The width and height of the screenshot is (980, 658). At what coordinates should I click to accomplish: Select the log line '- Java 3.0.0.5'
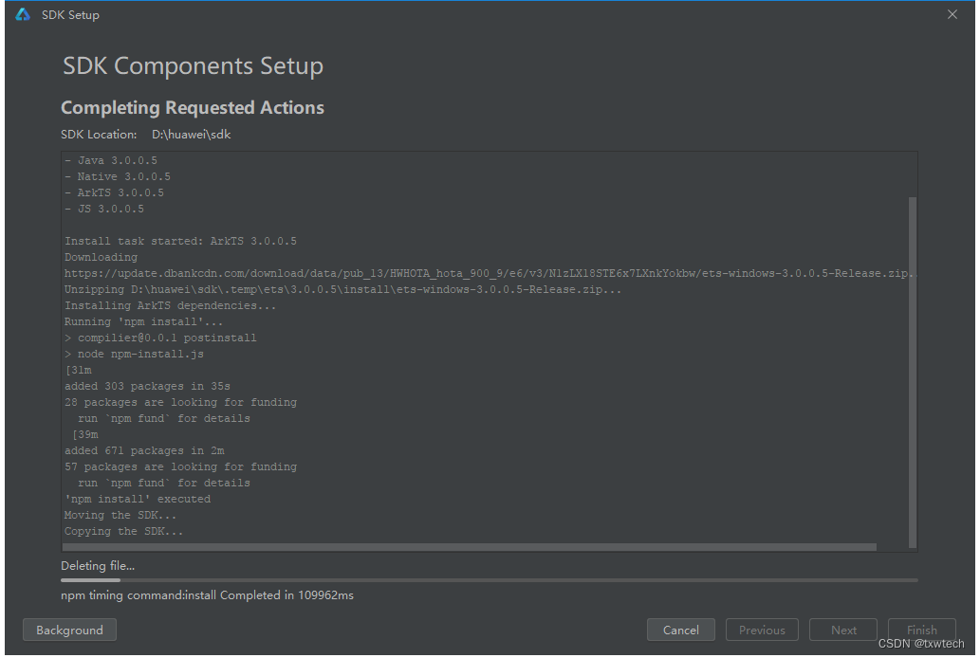[x=111, y=160]
